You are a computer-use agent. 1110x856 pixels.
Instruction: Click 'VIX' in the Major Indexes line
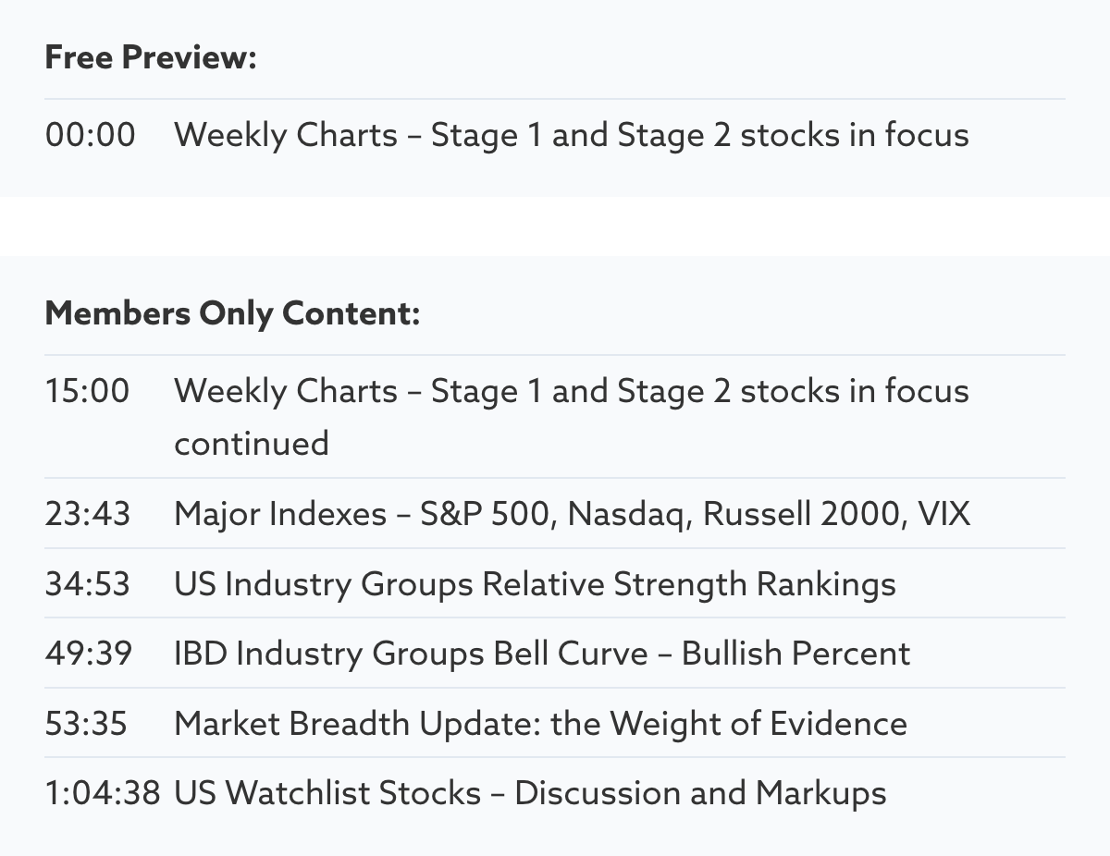point(944,514)
